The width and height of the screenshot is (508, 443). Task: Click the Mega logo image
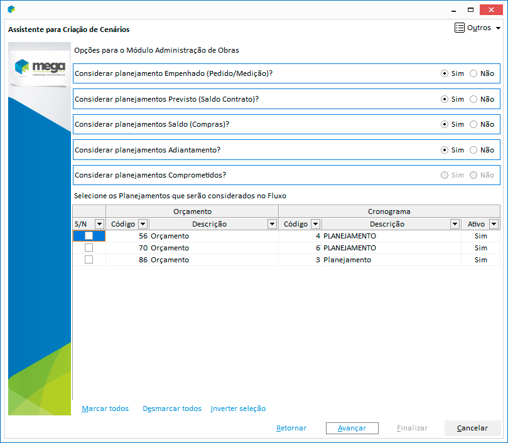tap(40, 68)
